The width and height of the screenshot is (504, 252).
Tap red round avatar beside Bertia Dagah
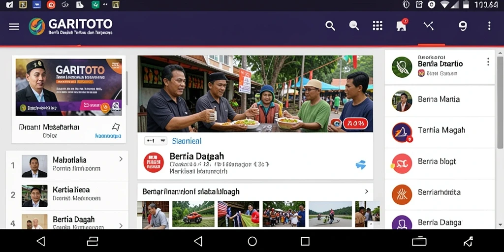(x=154, y=162)
